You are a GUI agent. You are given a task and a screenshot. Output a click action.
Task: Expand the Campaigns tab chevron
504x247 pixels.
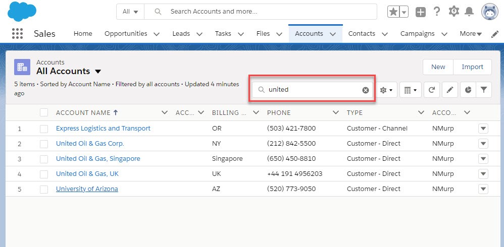(x=444, y=34)
